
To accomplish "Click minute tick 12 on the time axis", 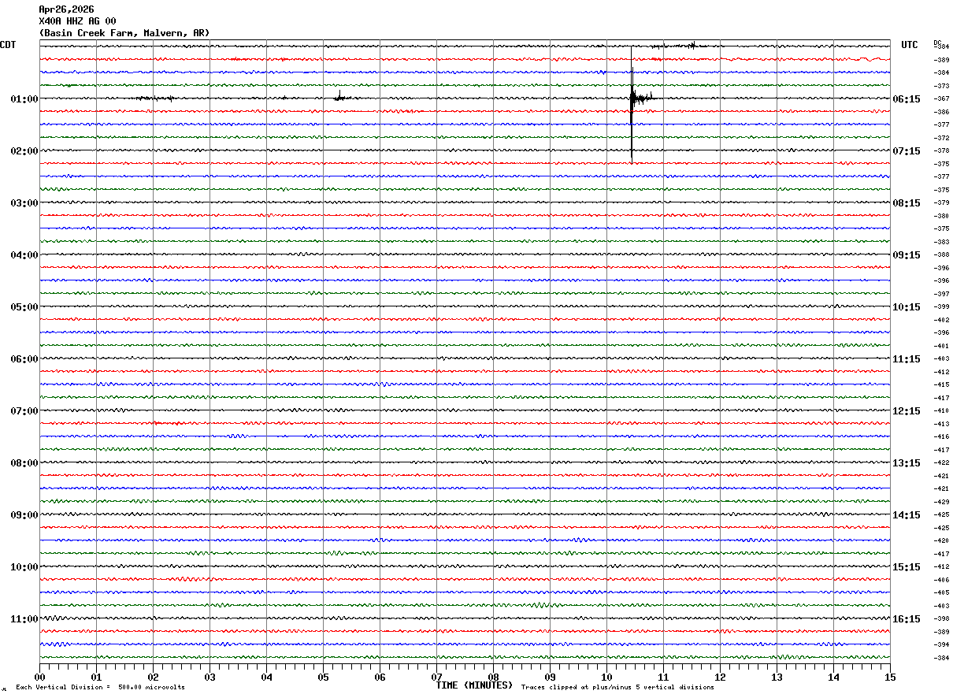I will click(x=720, y=676).
